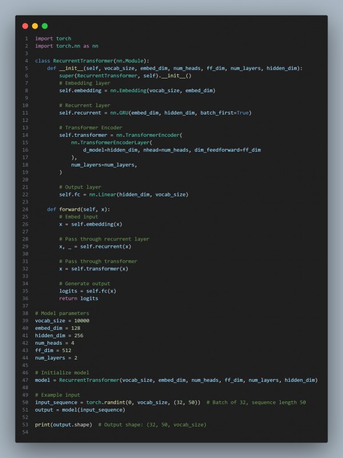The width and height of the screenshot is (343, 458).
Task: Click the green maximize dot
Action: point(45,26)
